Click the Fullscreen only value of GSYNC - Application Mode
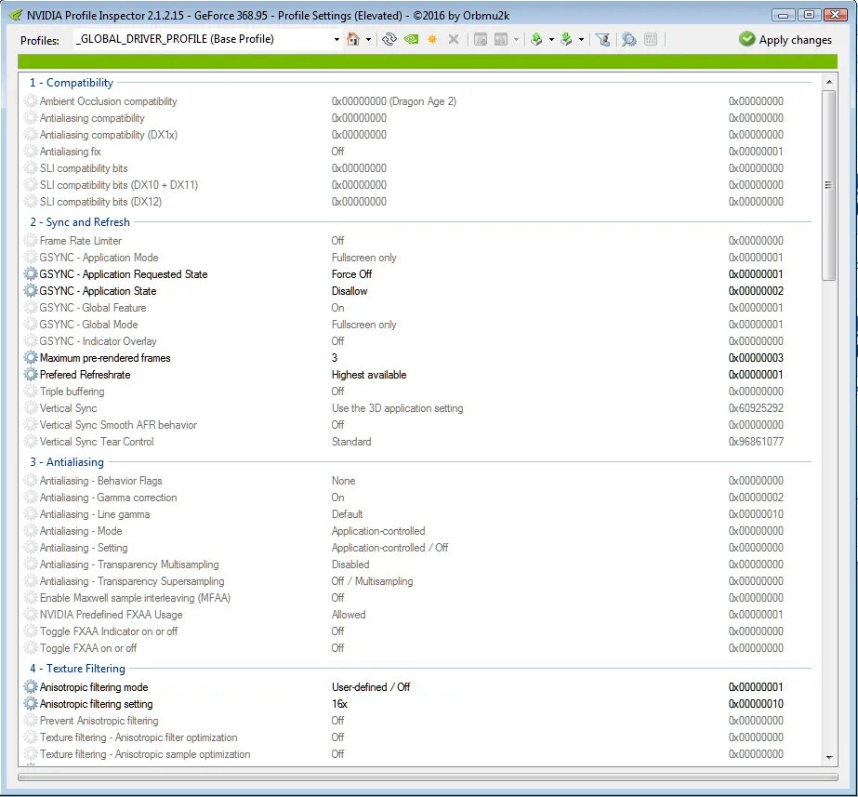Viewport: 858px width, 797px height. [x=363, y=258]
